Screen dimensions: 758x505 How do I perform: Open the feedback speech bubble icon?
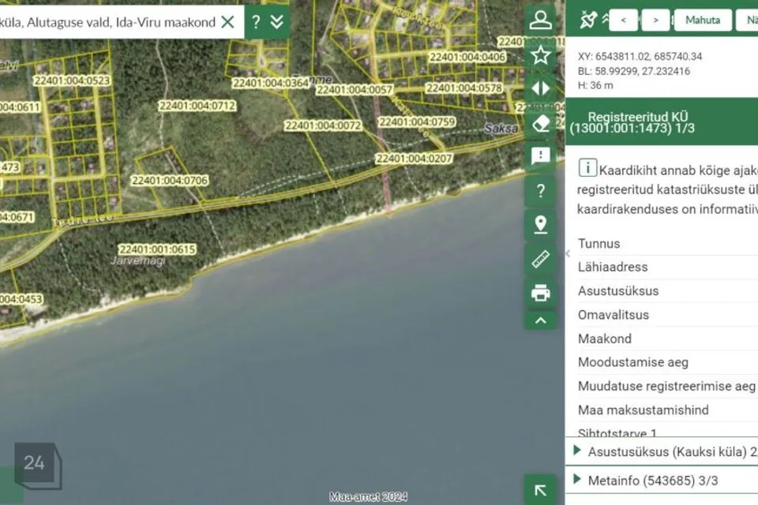[x=541, y=155]
